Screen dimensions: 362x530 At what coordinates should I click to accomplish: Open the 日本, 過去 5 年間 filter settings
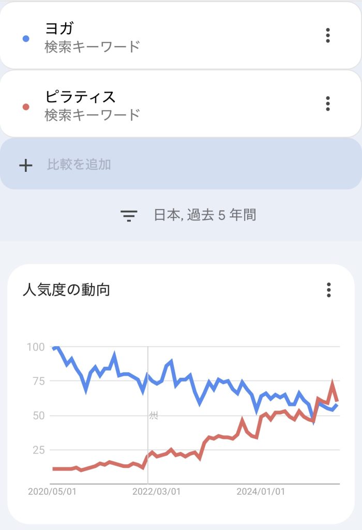click(205, 215)
